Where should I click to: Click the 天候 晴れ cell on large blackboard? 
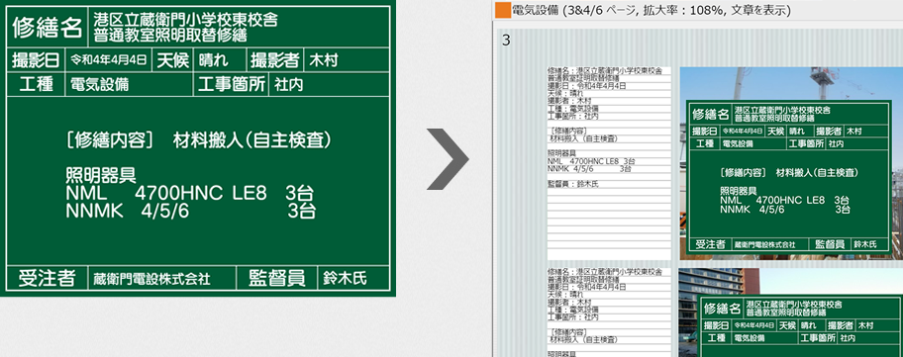(x=199, y=59)
